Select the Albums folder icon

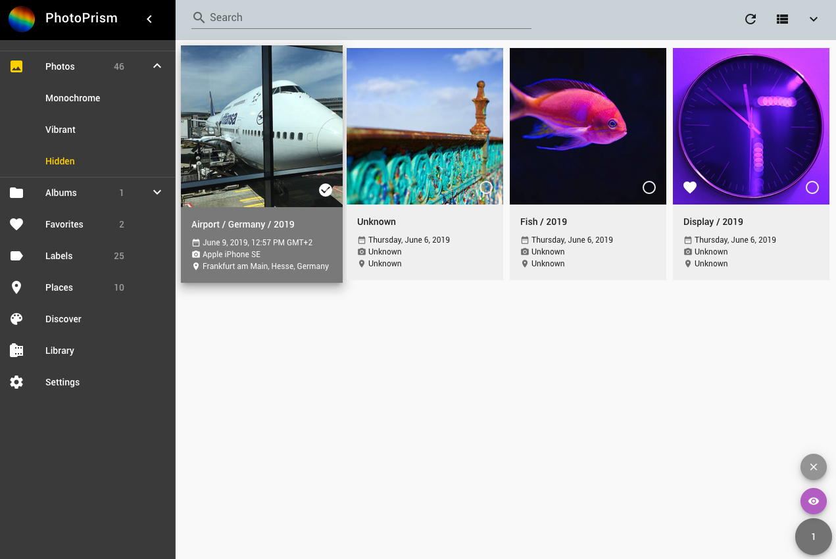16,192
